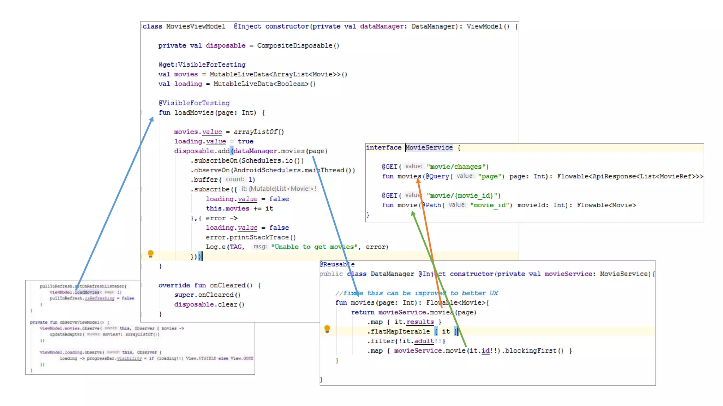Image resolution: width=723 pixels, height=406 pixels.
Task: Click the 'it: (Mutable)List<Movie!>!' inlay hint
Action: point(279,189)
